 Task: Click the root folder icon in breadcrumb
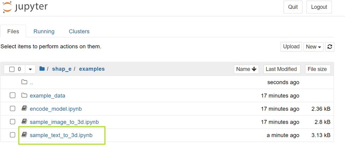(42, 69)
